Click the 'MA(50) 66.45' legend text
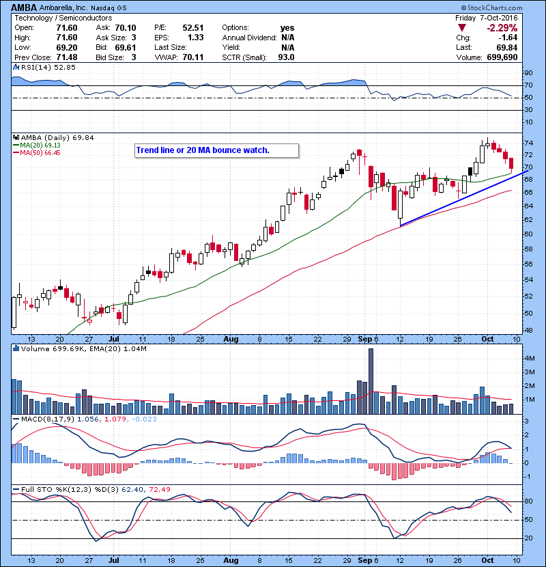Viewport: 546px width, 567px height. pyautogui.click(x=40, y=153)
